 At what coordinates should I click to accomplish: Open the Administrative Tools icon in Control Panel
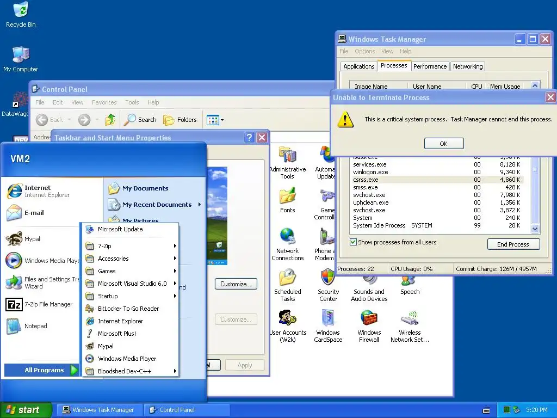[x=287, y=163]
